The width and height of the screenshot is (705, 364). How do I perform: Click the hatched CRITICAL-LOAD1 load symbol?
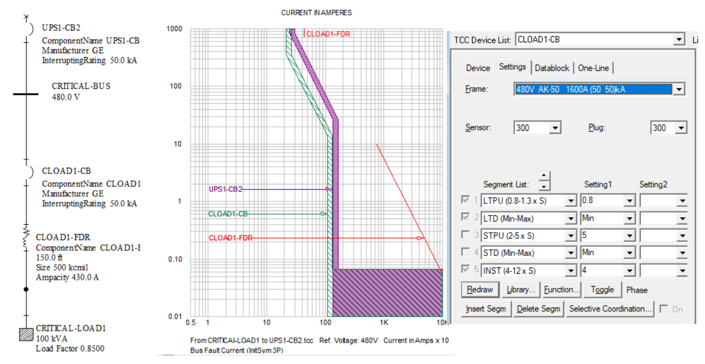26,334
